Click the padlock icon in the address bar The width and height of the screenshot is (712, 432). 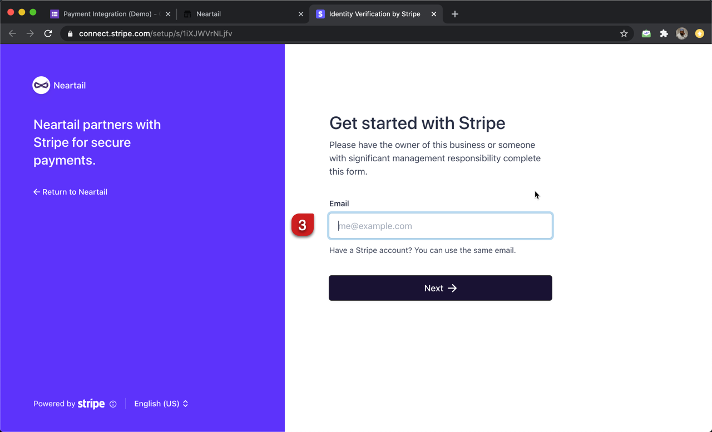coord(70,33)
